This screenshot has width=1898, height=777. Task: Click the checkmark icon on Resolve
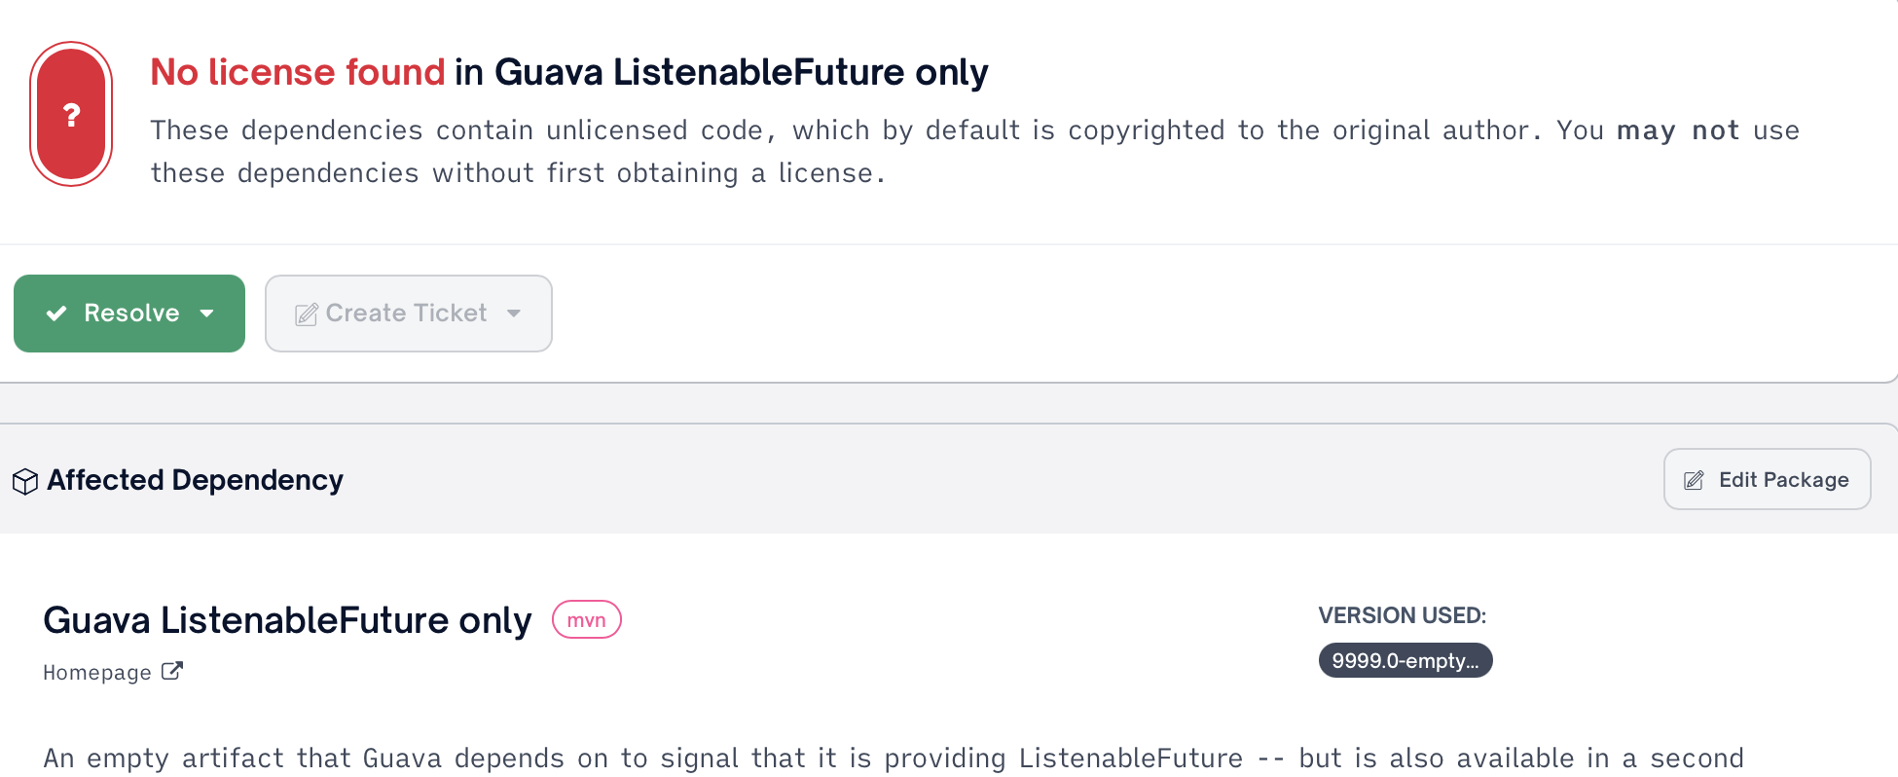point(56,314)
